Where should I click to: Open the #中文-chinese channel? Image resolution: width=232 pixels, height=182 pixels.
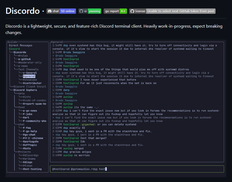pos(33,138)
